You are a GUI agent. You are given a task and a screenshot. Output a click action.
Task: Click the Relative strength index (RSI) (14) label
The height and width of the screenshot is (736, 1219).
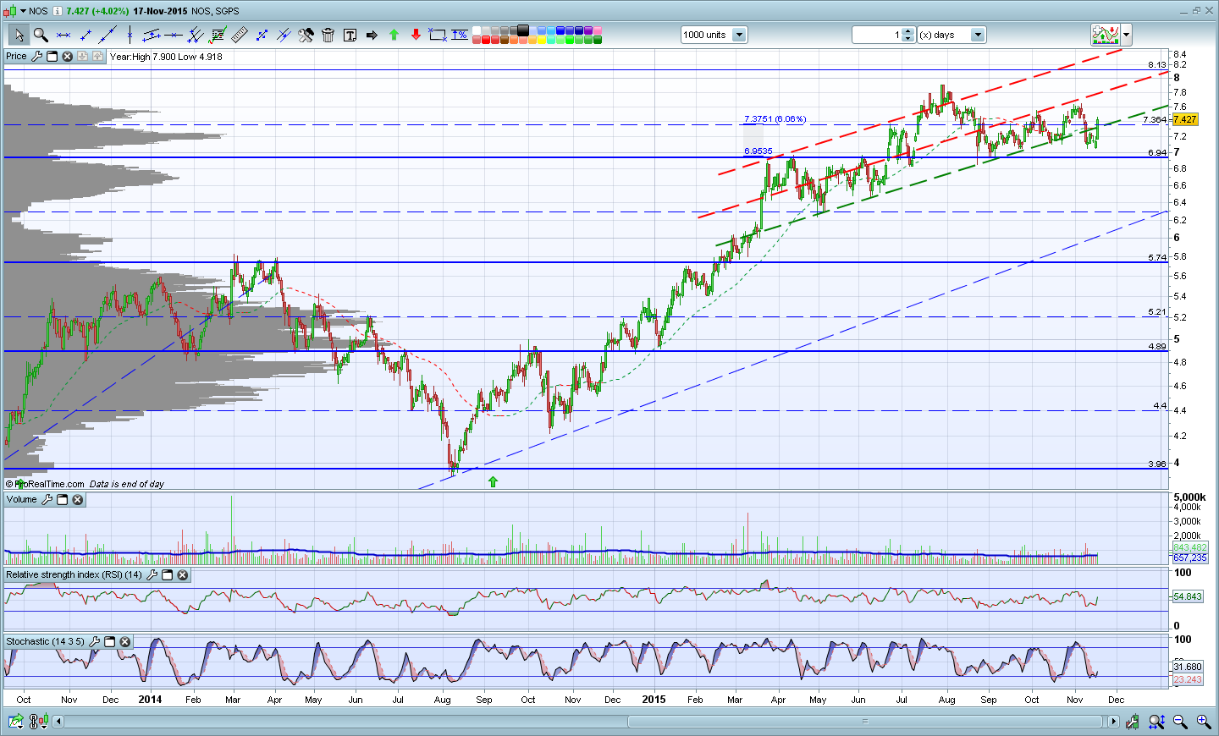point(74,575)
